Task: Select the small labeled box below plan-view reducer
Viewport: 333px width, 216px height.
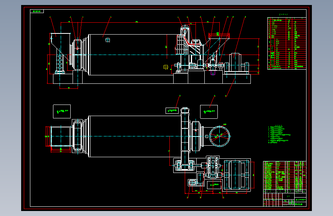Action: [214, 185]
